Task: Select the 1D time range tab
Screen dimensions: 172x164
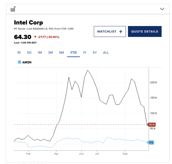Action: [x=19, y=53]
